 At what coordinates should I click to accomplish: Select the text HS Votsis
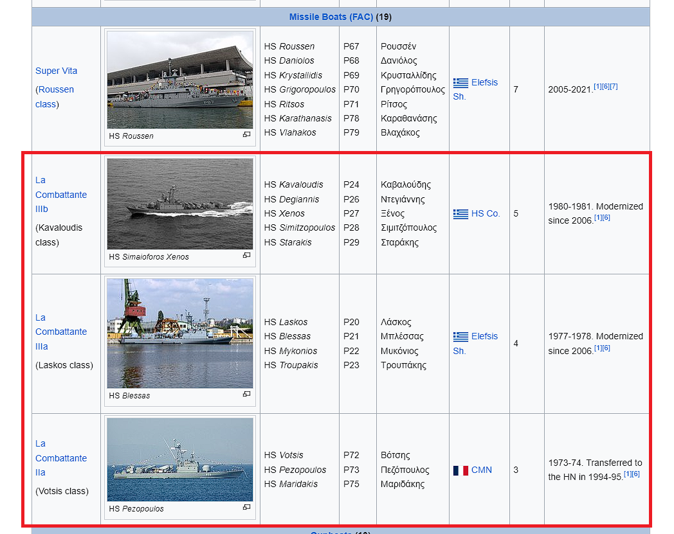(x=284, y=455)
